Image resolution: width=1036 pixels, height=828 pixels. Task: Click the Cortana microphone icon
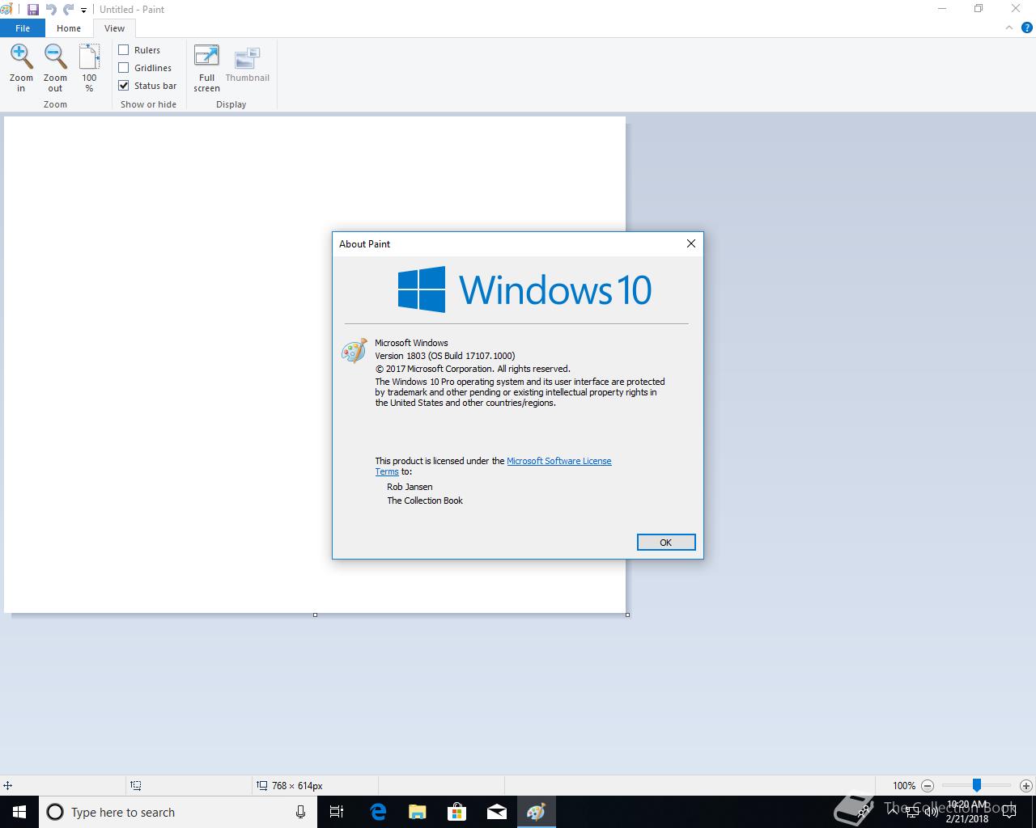[x=300, y=812]
